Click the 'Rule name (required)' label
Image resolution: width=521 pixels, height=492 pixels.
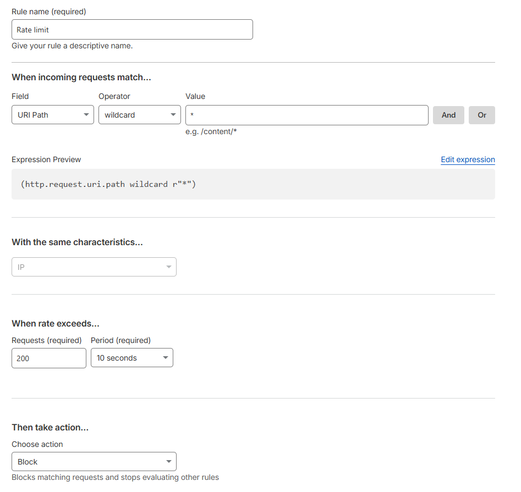[x=49, y=12]
